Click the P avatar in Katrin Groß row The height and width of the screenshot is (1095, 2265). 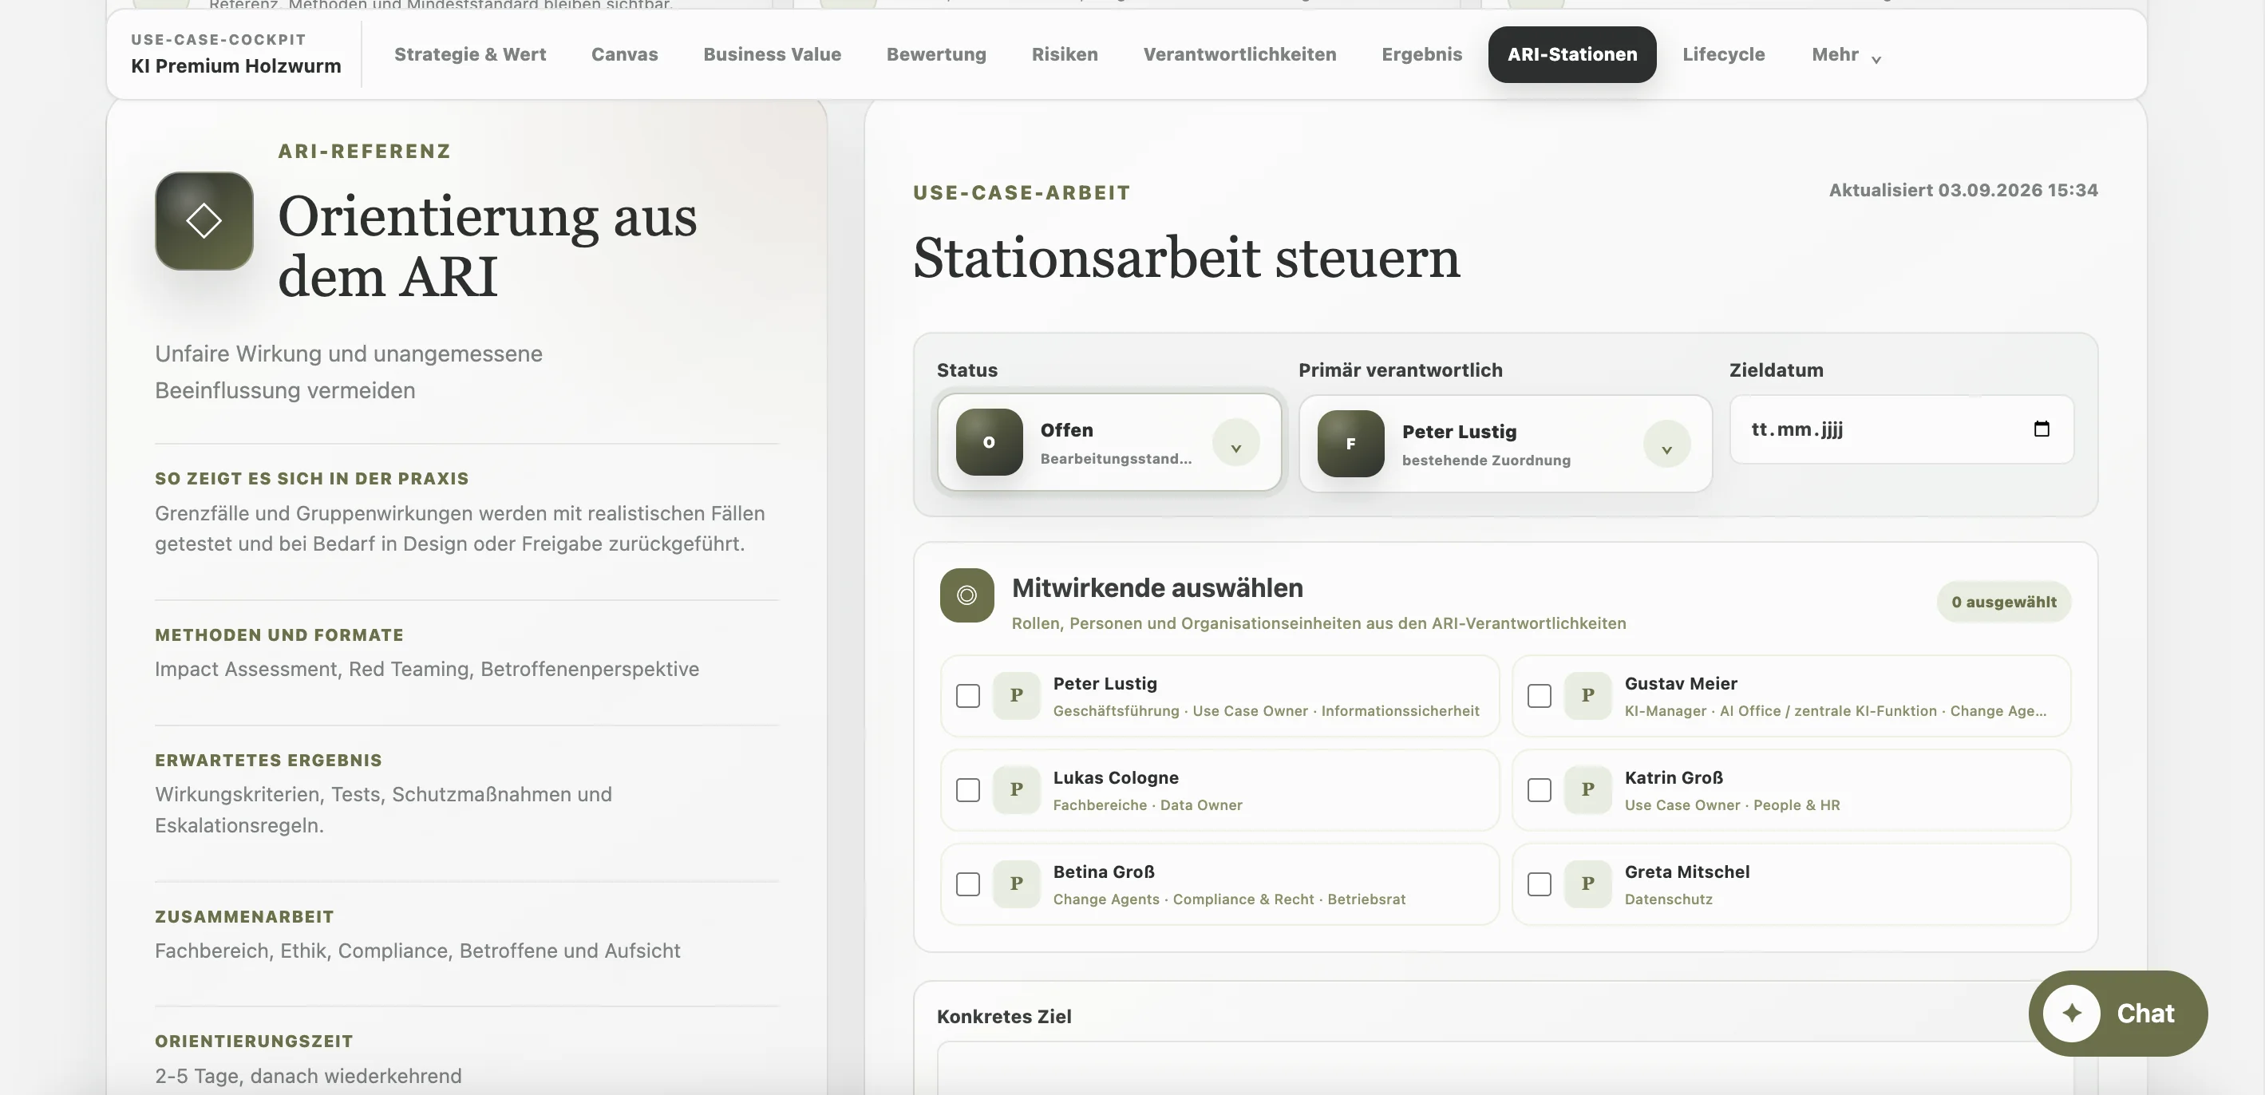pos(1588,790)
